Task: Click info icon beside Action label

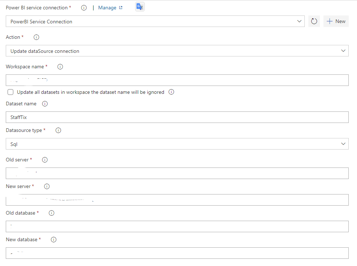Action: click(36, 37)
